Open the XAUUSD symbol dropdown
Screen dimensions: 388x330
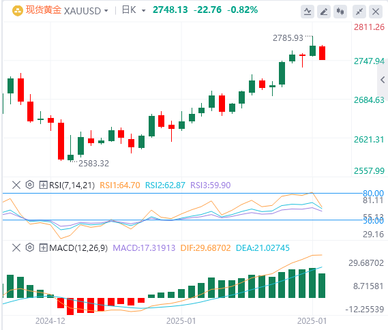(x=106, y=11)
